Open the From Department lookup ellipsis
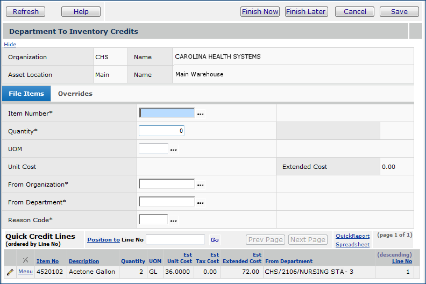Image resolution: width=426 pixels, height=284 pixels. click(201, 202)
